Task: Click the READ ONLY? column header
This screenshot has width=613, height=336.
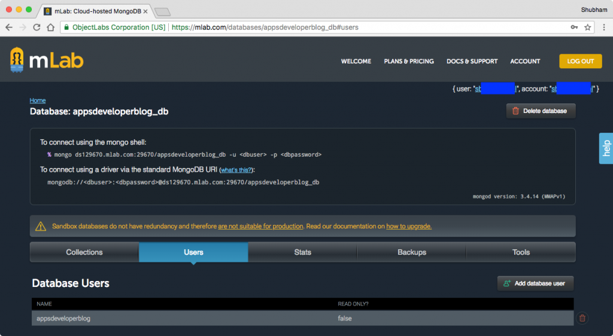Action: pyautogui.click(x=353, y=304)
